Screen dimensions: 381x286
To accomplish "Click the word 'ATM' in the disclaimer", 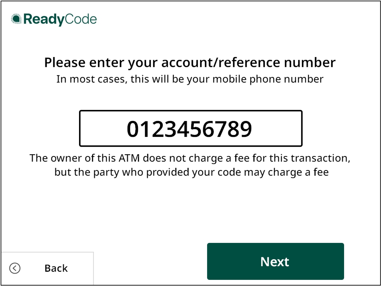I will point(129,158).
